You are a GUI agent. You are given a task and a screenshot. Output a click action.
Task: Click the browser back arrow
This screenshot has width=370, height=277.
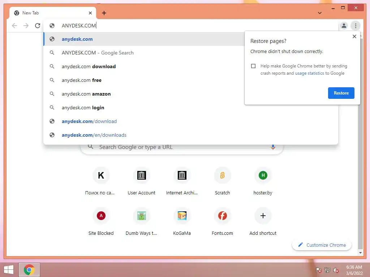coord(14,26)
